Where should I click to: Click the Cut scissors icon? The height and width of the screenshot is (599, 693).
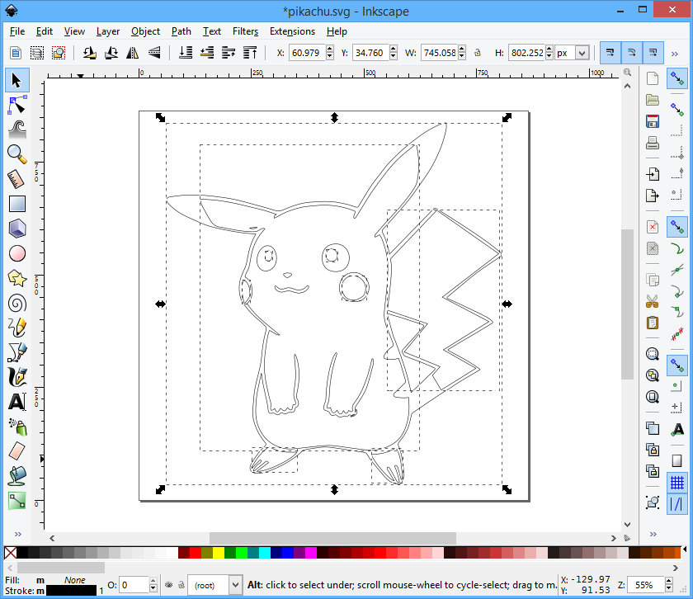[x=653, y=301]
